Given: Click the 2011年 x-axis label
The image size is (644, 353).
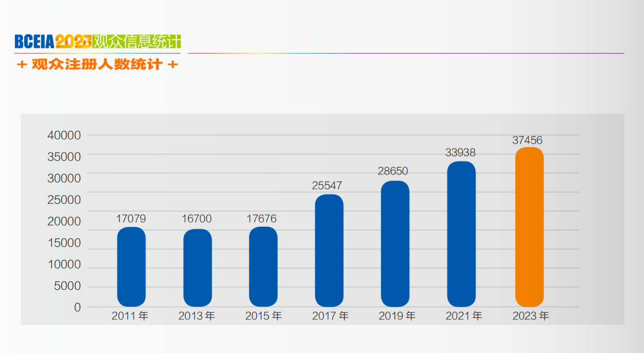Looking at the screenshot, I should [130, 316].
